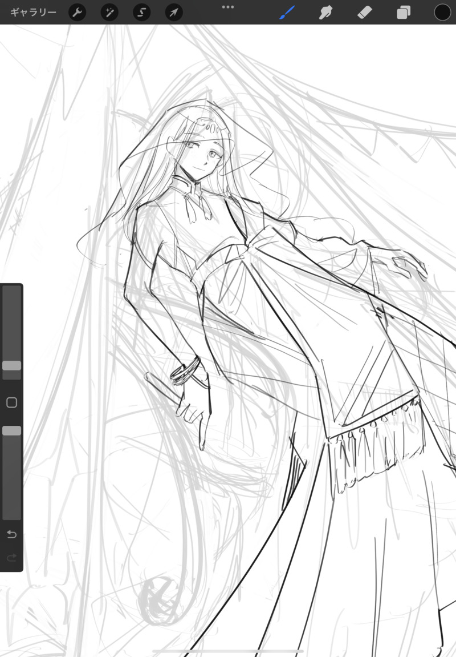Select the Smudge tool
456x657 pixels.
click(x=325, y=12)
